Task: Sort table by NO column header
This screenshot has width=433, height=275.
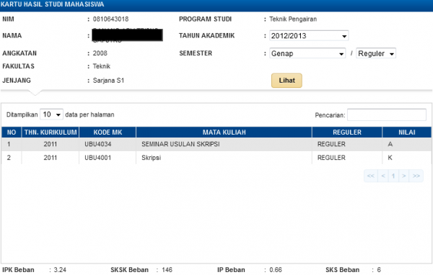Action: (x=12, y=132)
